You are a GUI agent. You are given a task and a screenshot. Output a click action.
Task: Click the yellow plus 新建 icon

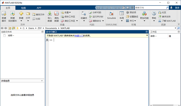[x=21, y=14]
